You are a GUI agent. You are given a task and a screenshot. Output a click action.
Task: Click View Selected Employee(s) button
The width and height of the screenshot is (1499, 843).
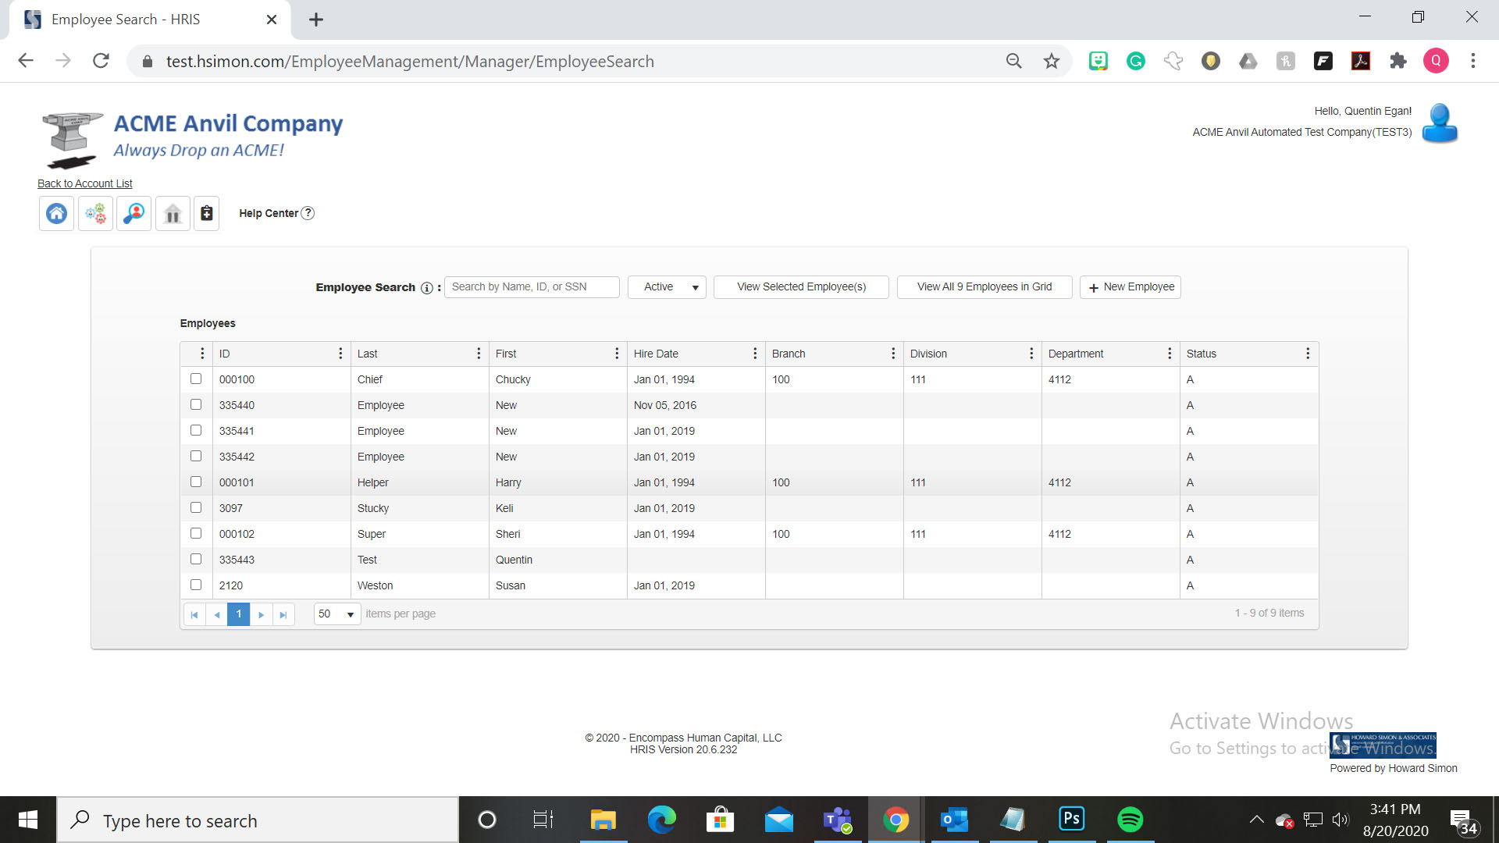pyautogui.click(x=801, y=287)
